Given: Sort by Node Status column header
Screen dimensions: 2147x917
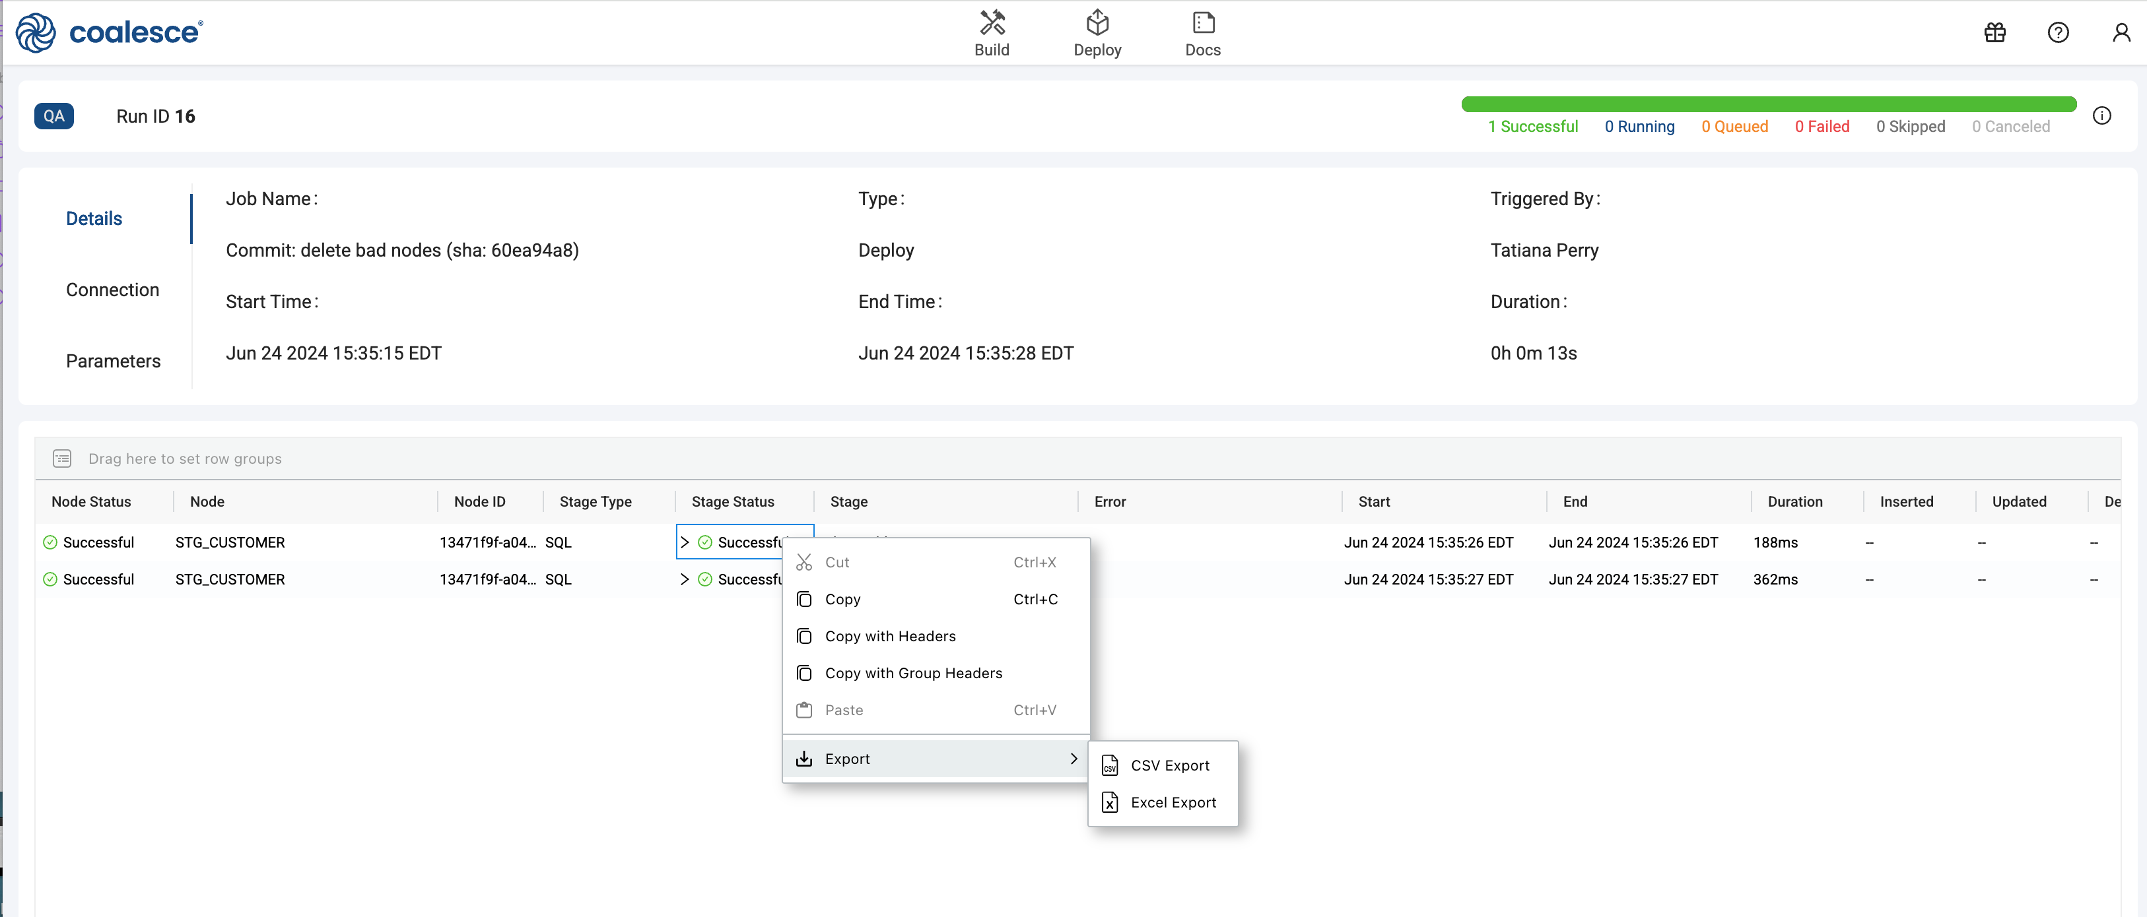Looking at the screenshot, I should click(x=92, y=501).
